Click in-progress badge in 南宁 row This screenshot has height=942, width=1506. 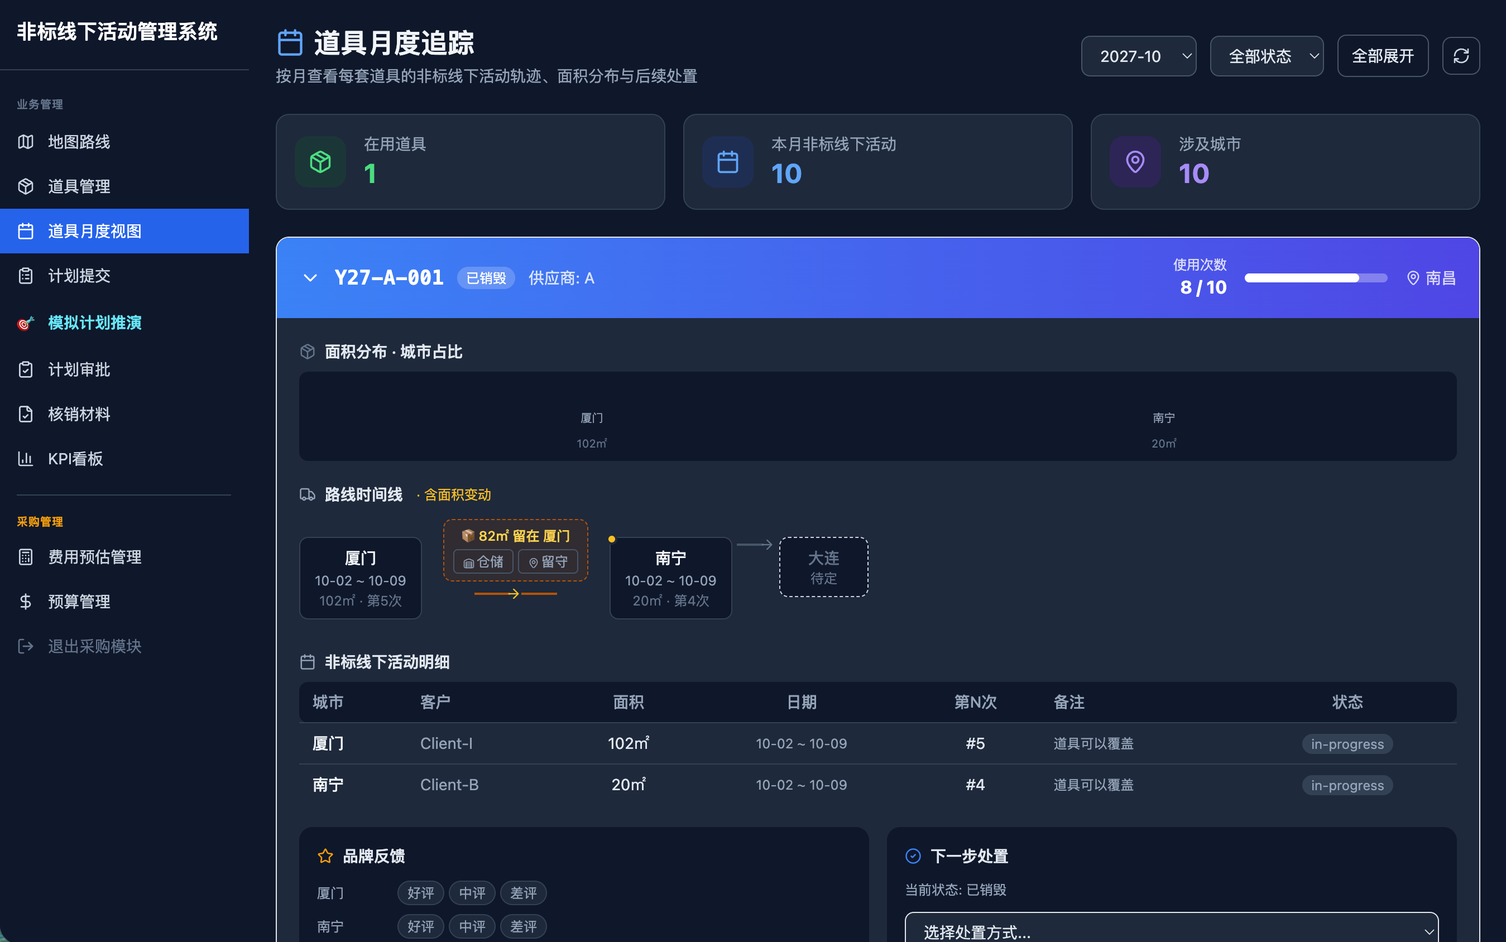click(x=1347, y=785)
